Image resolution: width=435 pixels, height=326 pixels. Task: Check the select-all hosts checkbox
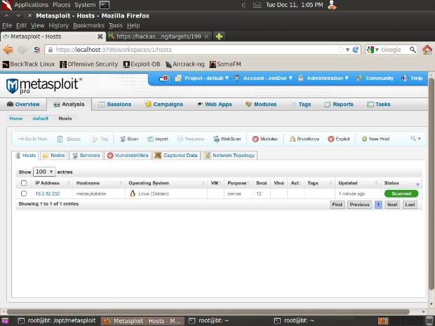[x=24, y=183]
